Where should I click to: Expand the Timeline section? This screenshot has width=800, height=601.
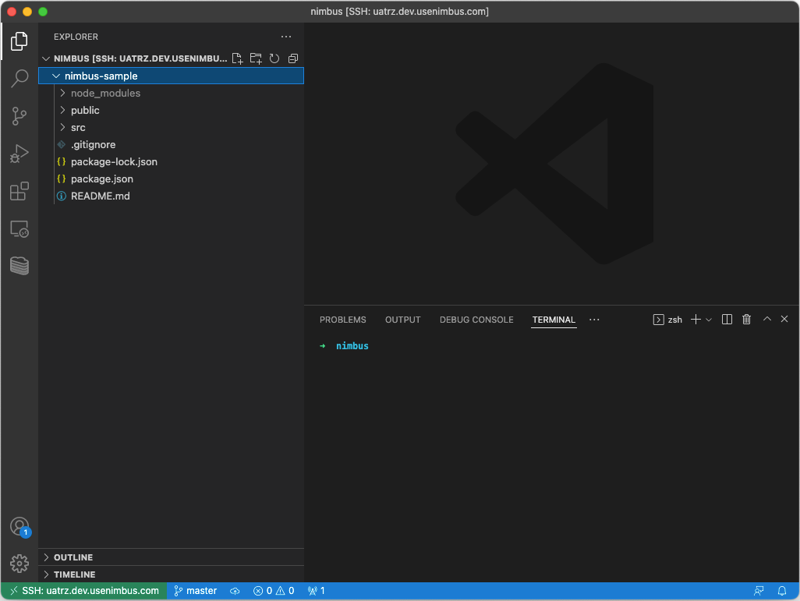pos(171,574)
